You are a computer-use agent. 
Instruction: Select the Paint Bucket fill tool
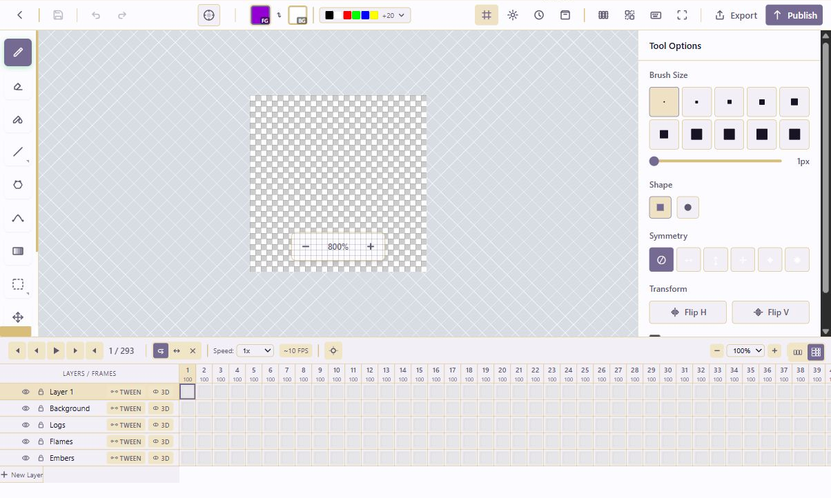[18, 119]
